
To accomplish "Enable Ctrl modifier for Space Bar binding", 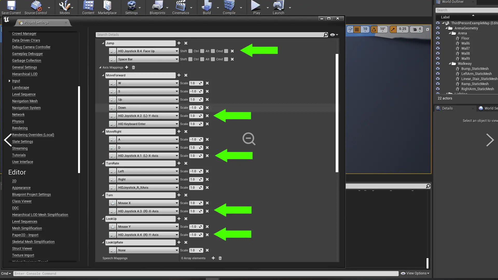I will point(202,59).
